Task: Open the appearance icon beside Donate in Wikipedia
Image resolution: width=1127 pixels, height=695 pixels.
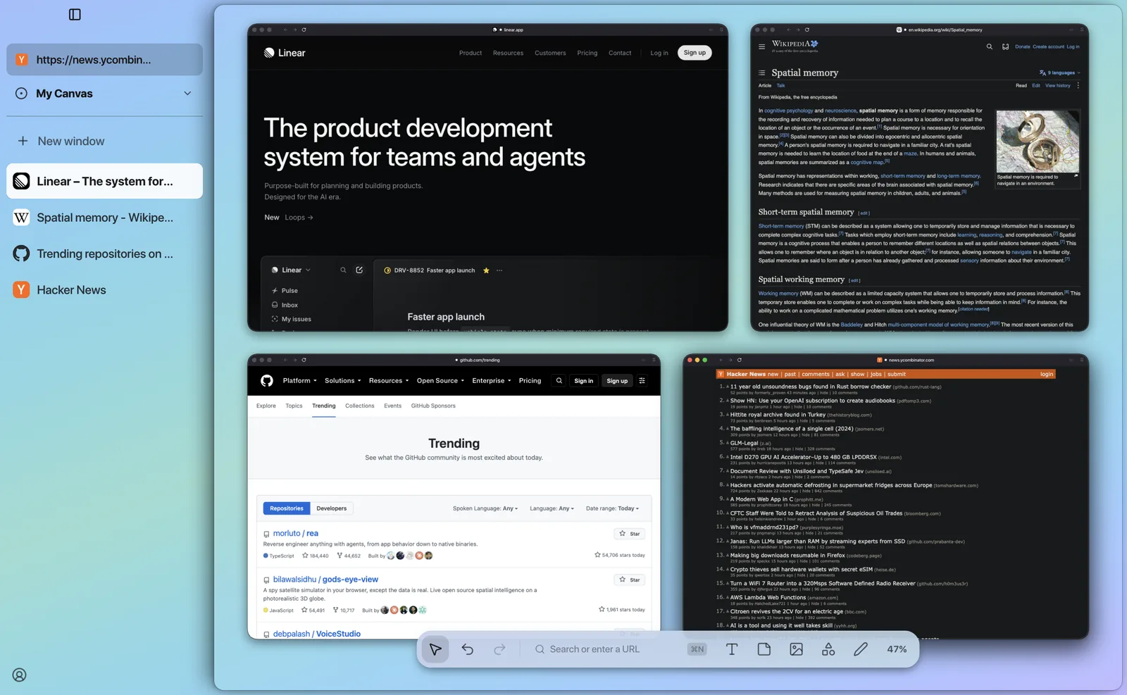Action: pyautogui.click(x=1005, y=46)
